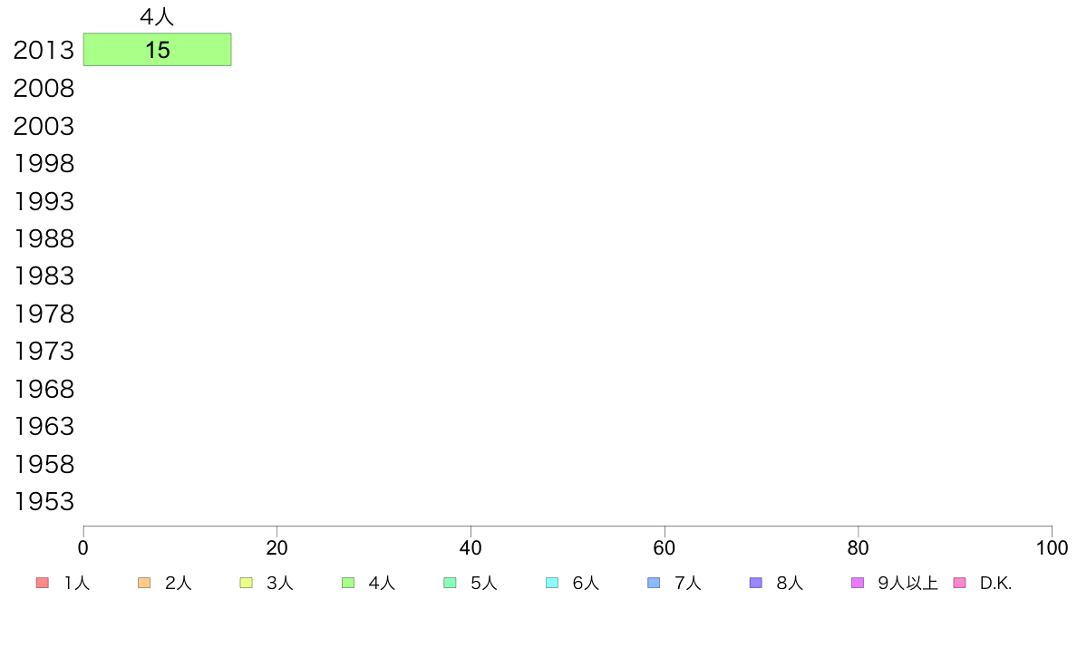The height and width of the screenshot is (667, 1077).
Task: Click the blue 7人 legend swatch
Action: coord(654,583)
